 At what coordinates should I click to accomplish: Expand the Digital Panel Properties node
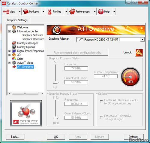coord(9,51)
